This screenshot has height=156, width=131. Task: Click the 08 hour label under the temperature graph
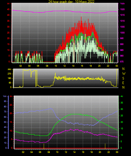click(49, 152)
